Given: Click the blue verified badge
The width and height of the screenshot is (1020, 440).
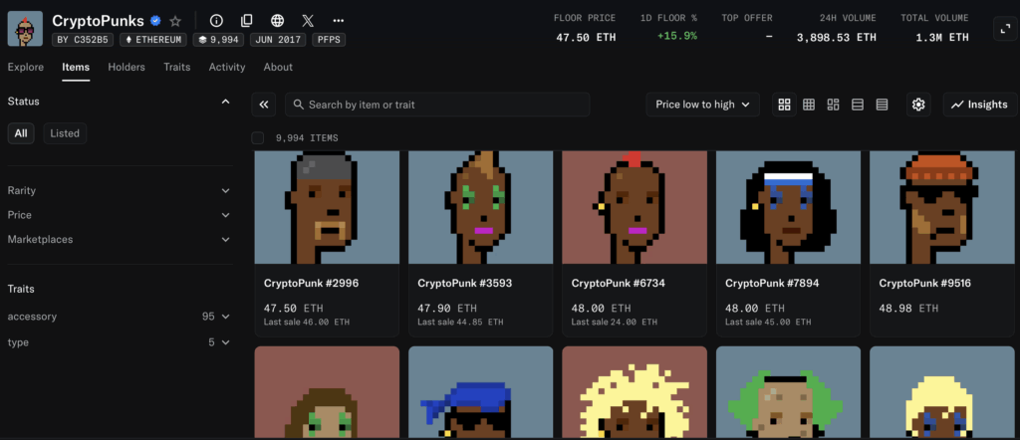Looking at the screenshot, I should 155,20.
